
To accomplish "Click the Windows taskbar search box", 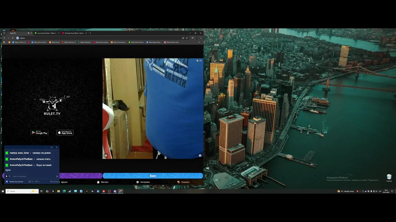I will coord(22,191).
